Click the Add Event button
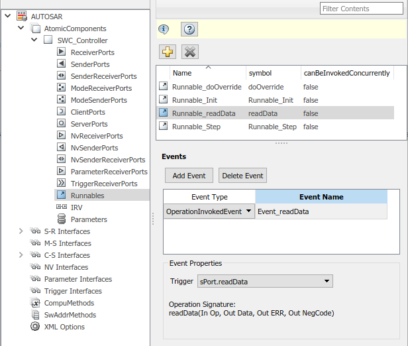Viewport: 408px width, 346px height. click(189, 176)
